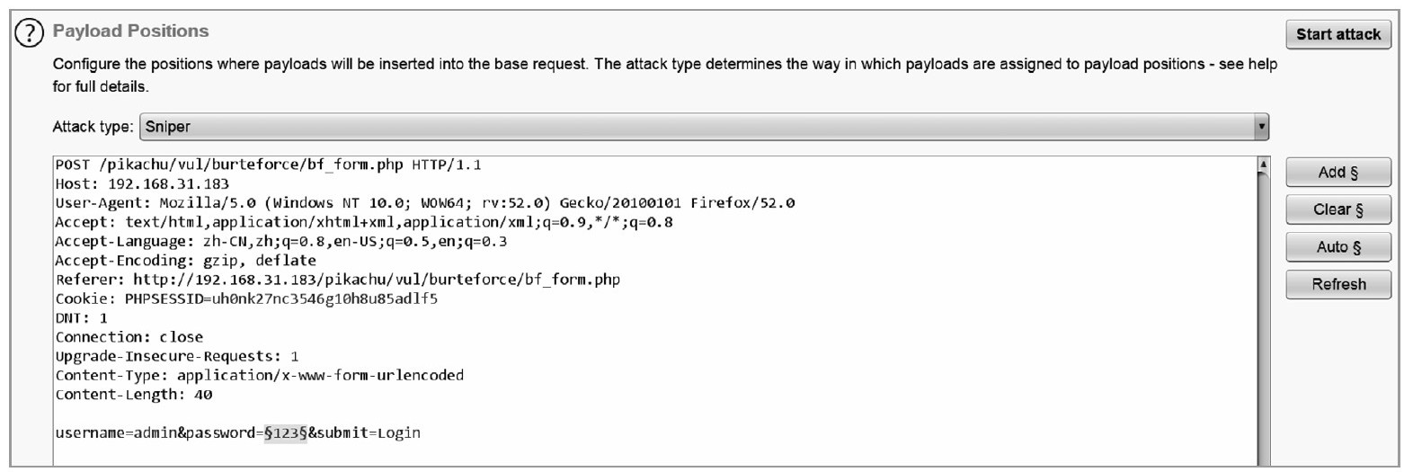Click the Content-Type header line

[x=260, y=375]
